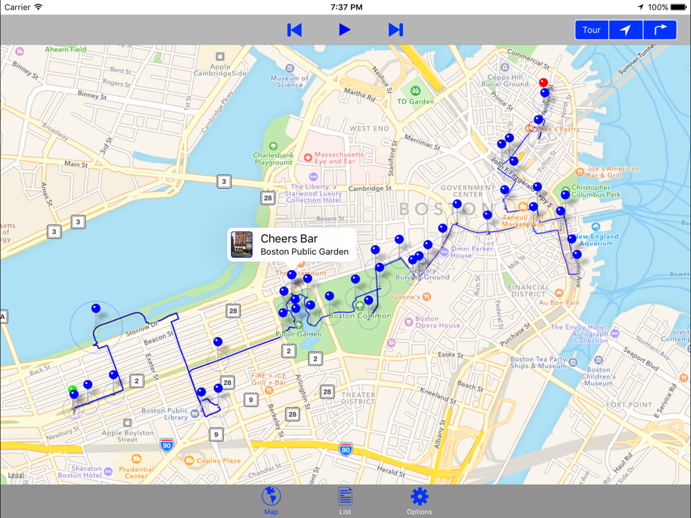Tap the Copps Hill Burial Ground icon

(505, 68)
